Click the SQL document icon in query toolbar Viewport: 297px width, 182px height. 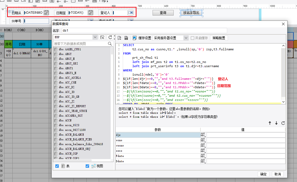pos(126,38)
